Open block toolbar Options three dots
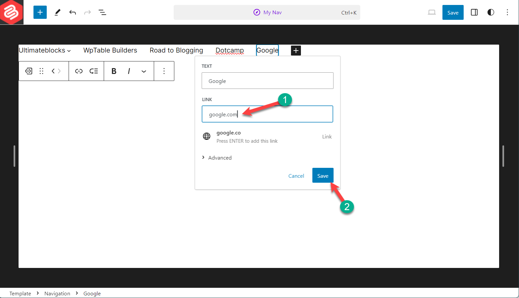The width and height of the screenshot is (519, 298). 164,71
